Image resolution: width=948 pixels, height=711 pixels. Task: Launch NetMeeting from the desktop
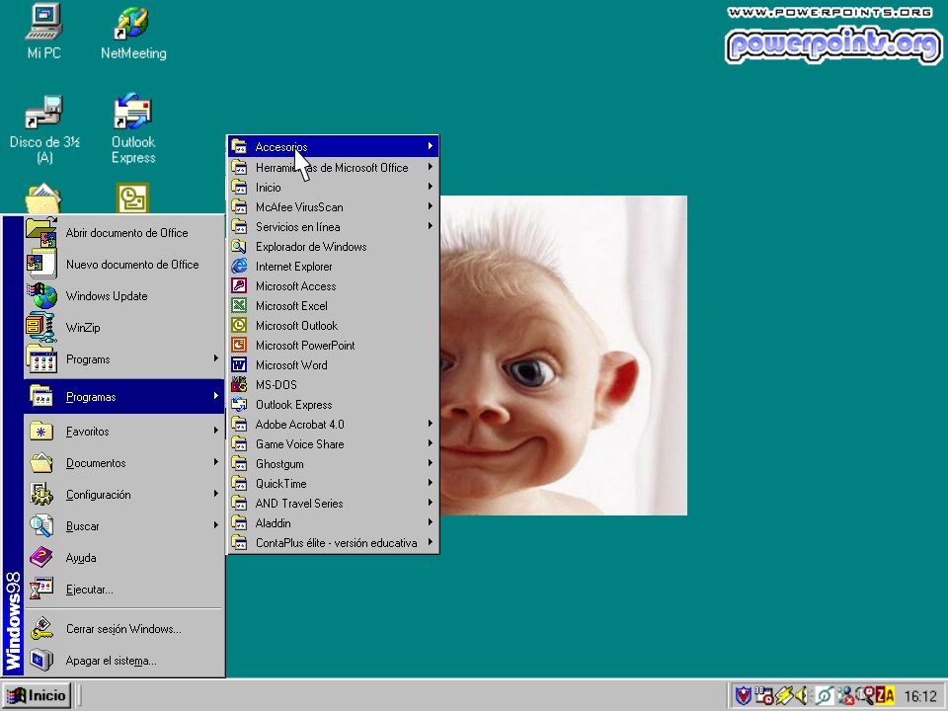point(133,32)
